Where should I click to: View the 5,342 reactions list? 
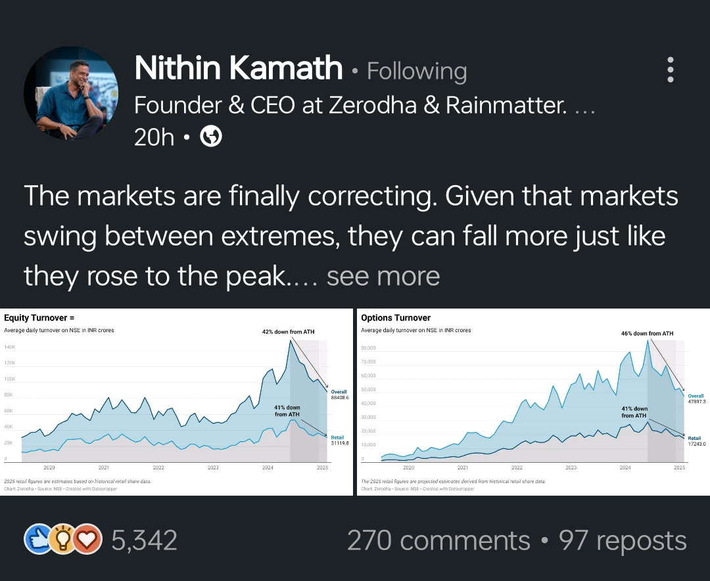[x=144, y=540]
